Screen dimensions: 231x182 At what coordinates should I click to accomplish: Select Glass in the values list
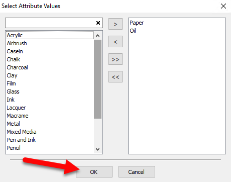[x=50, y=92]
